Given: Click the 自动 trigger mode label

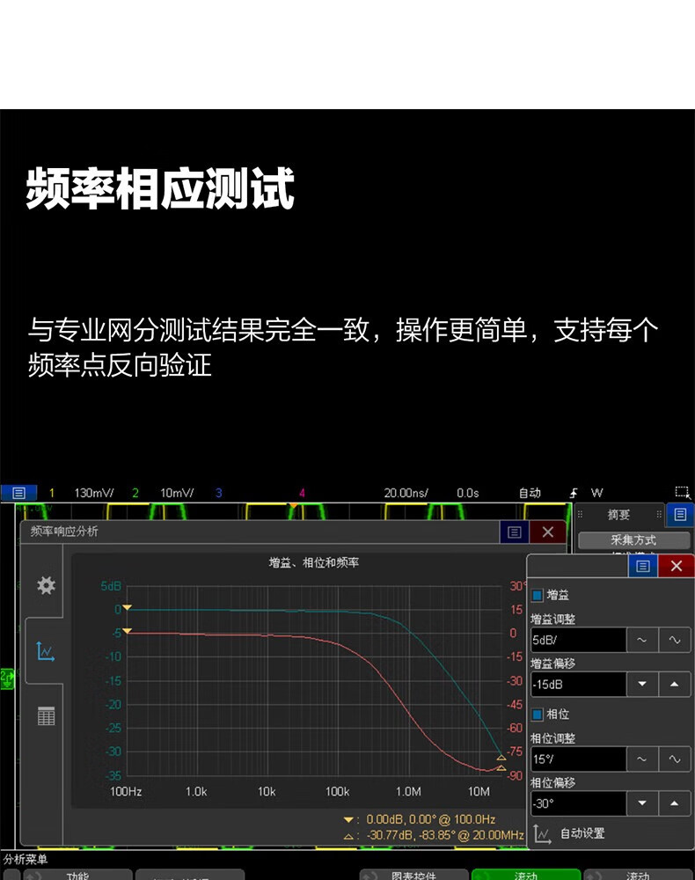Looking at the screenshot, I should pyautogui.click(x=530, y=493).
